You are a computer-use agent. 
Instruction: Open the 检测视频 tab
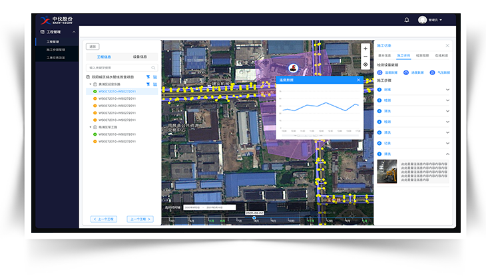422,55
